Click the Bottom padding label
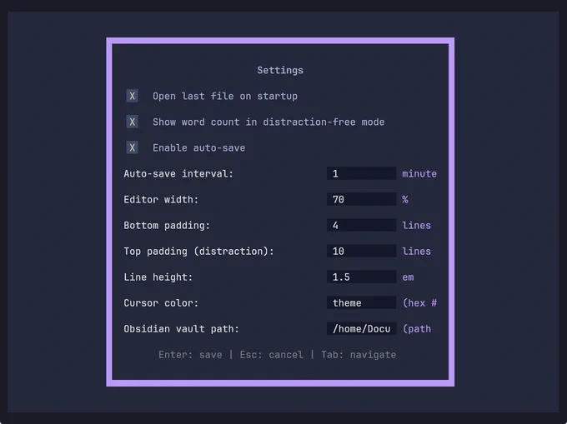 [x=167, y=226]
